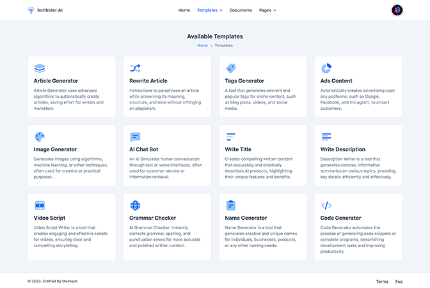This screenshot has height=288, width=430.
Task: Open the Terms footer link
Action: point(382,282)
